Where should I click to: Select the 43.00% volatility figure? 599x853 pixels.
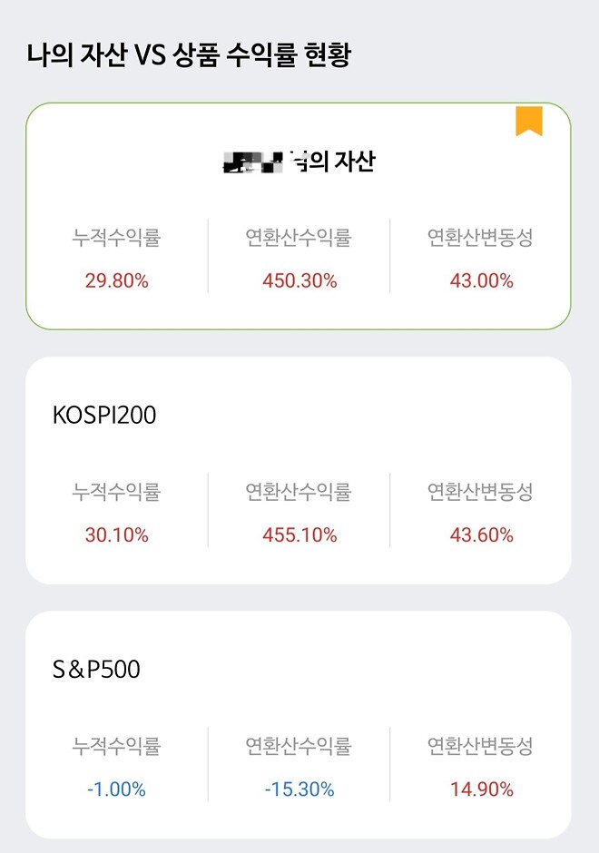[x=481, y=279]
